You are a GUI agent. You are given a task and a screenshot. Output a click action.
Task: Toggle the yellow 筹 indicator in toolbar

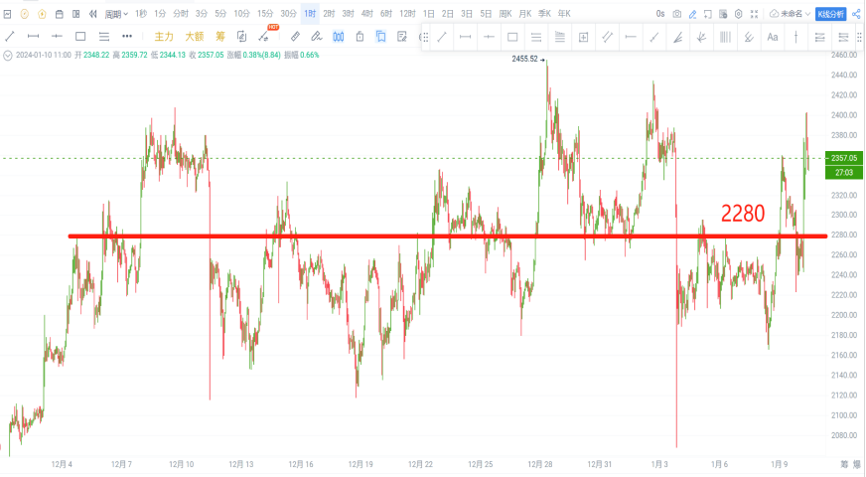tap(220, 37)
